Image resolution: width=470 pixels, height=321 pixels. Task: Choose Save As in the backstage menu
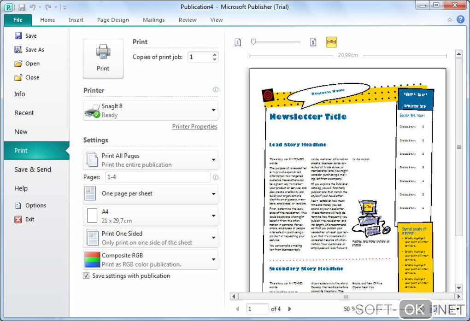(x=29, y=49)
